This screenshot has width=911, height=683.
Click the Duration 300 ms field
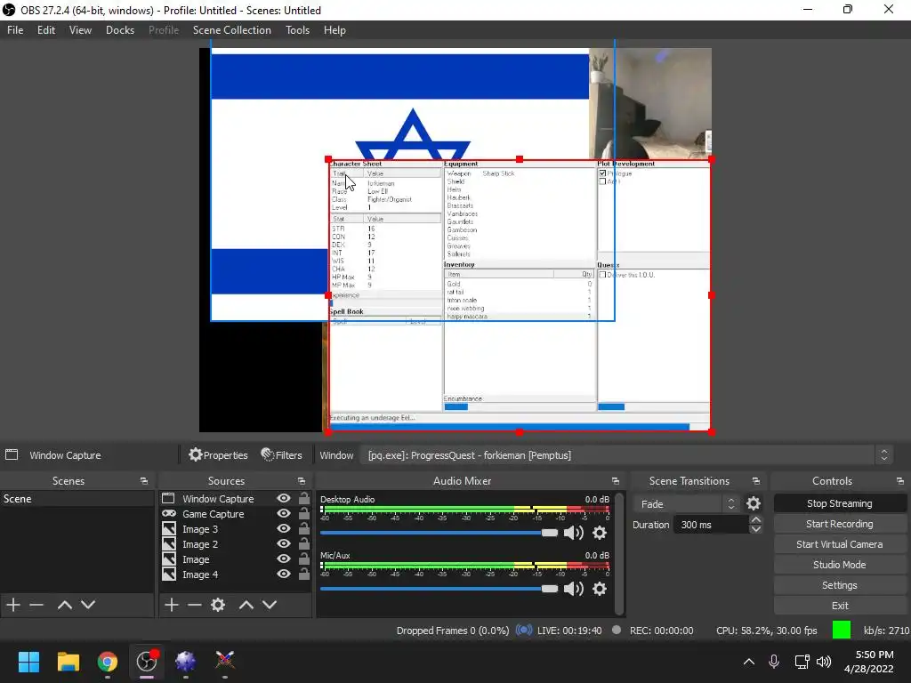[x=711, y=525]
